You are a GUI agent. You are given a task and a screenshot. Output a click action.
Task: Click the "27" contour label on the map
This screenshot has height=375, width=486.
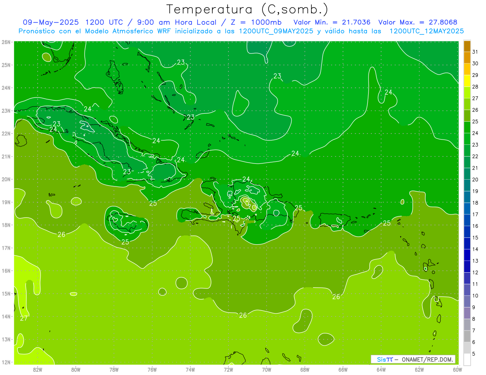(x=24, y=318)
